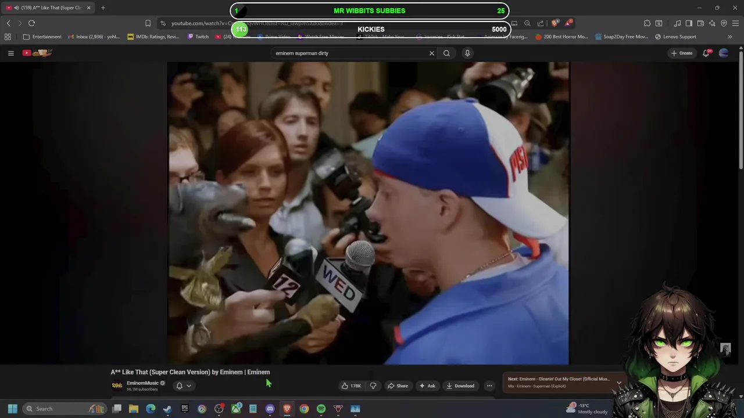Open Spotify from the taskbar
Viewport: 744px width, 418px height.
[321, 409]
